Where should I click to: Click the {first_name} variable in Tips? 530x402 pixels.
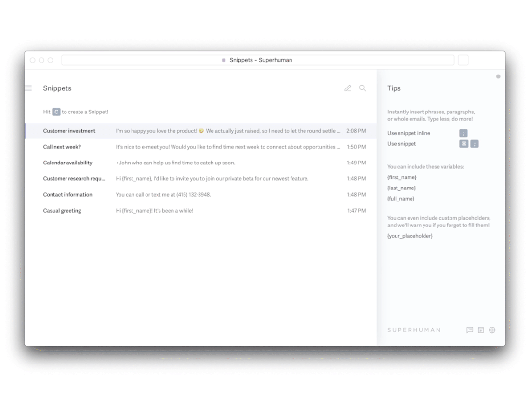[x=401, y=177]
